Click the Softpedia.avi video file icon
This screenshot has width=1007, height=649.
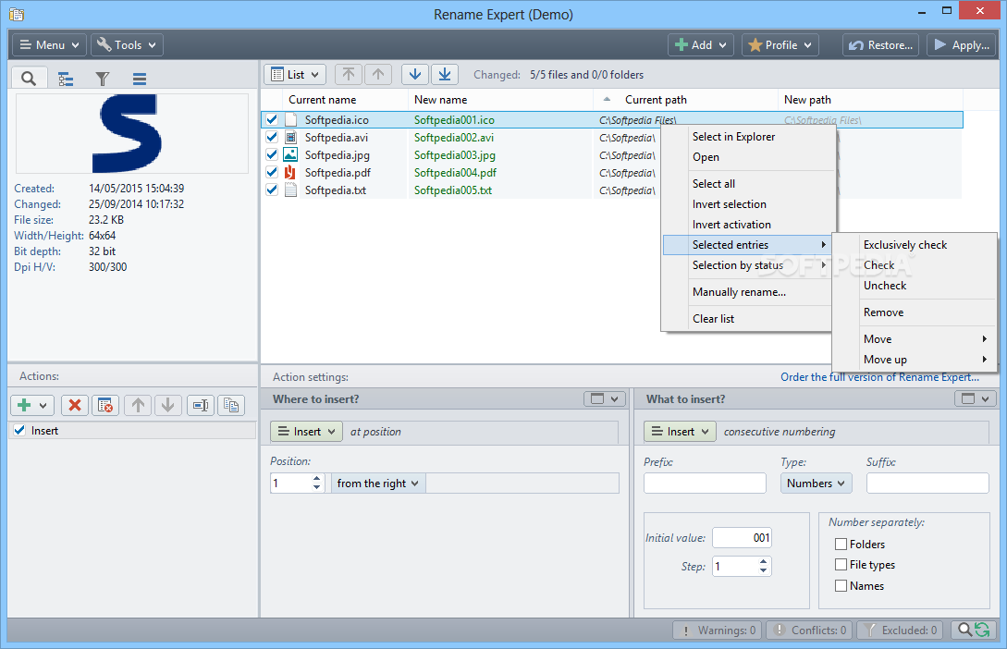[x=291, y=138]
